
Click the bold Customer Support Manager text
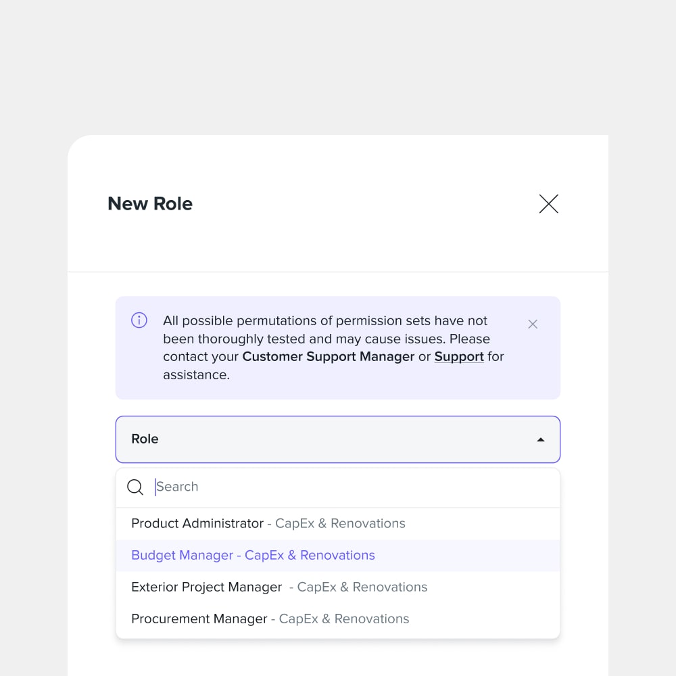tap(328, 356)
